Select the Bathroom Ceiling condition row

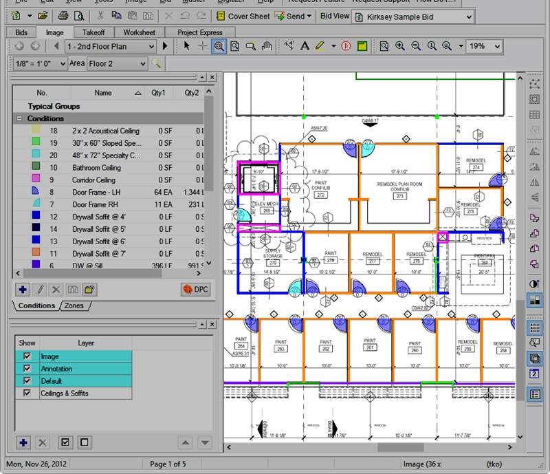point(109,167)
